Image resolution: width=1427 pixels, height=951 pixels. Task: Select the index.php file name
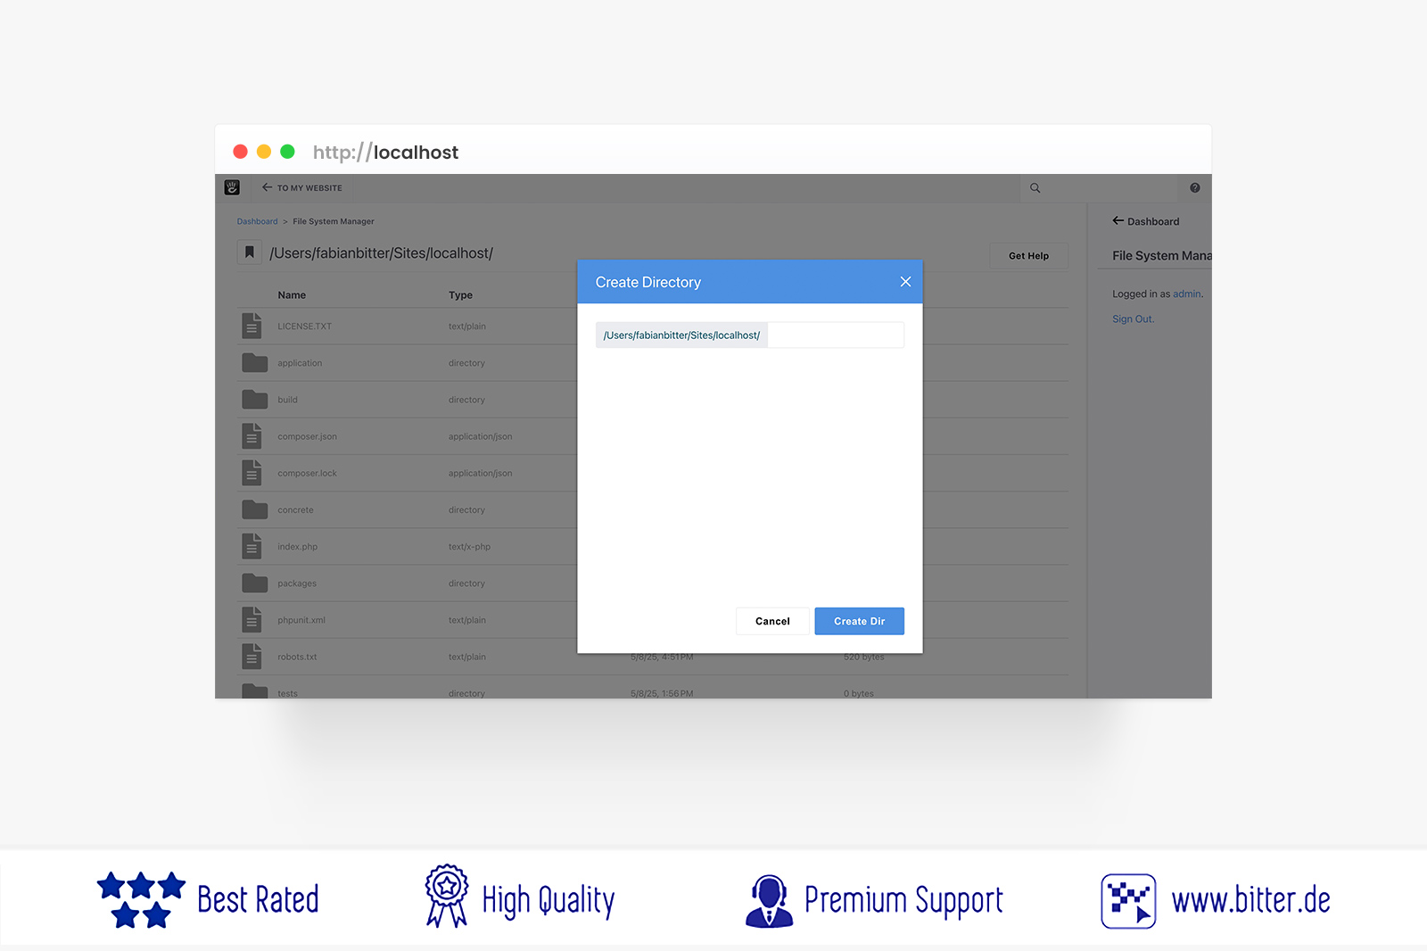point(297,547)
